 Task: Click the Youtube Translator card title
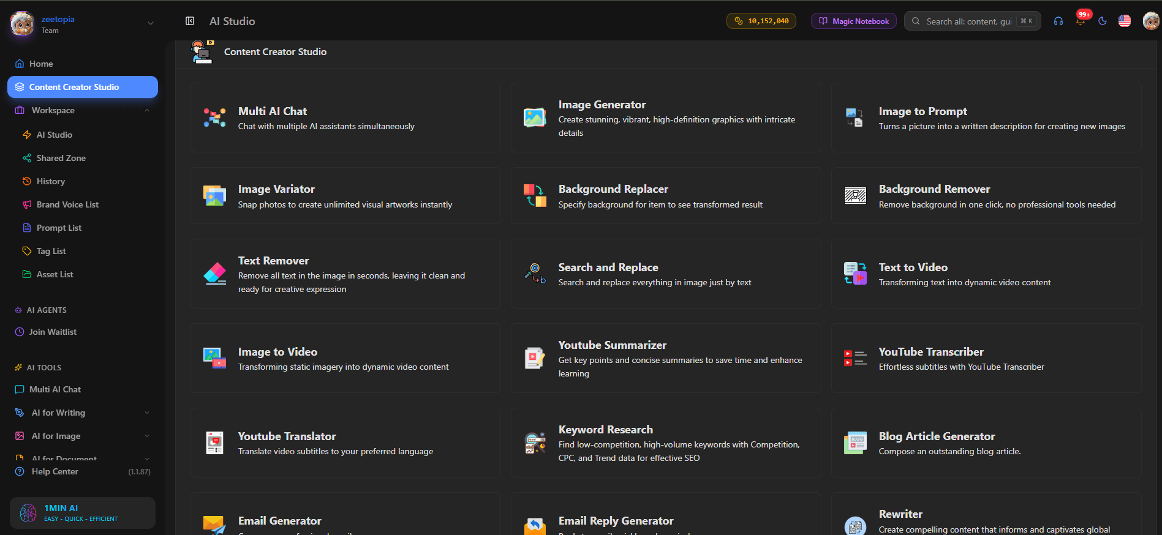click(x=287, y=436)
